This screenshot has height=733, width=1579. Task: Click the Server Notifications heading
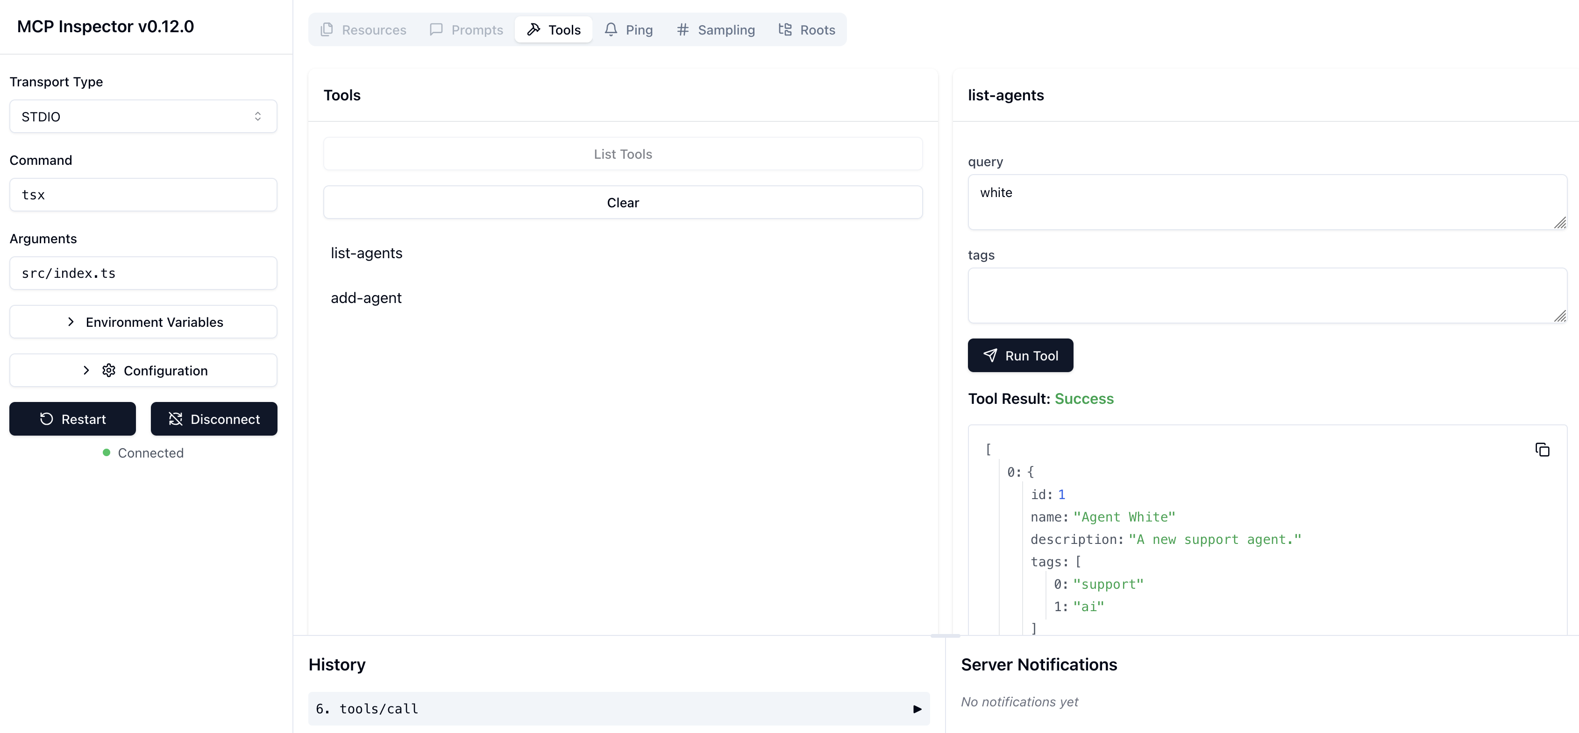pos(1039,664)
